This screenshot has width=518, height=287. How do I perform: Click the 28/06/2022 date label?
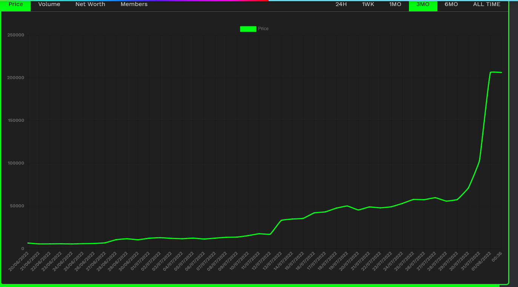108,262
